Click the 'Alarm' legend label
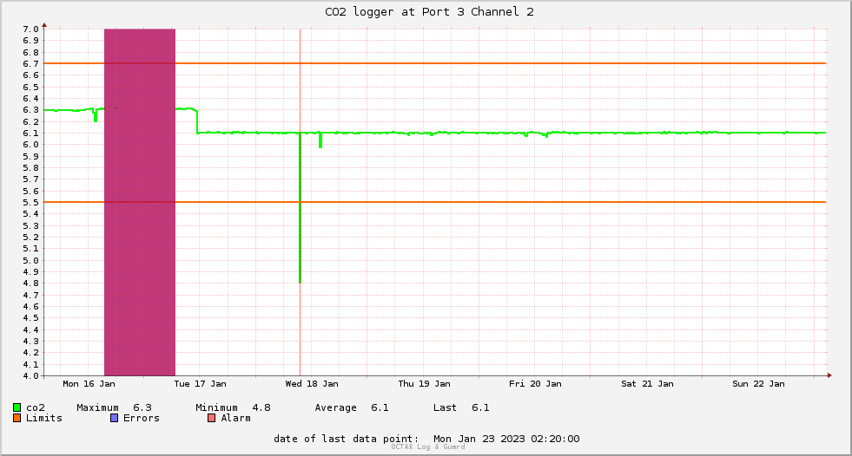 pos(236,418)
